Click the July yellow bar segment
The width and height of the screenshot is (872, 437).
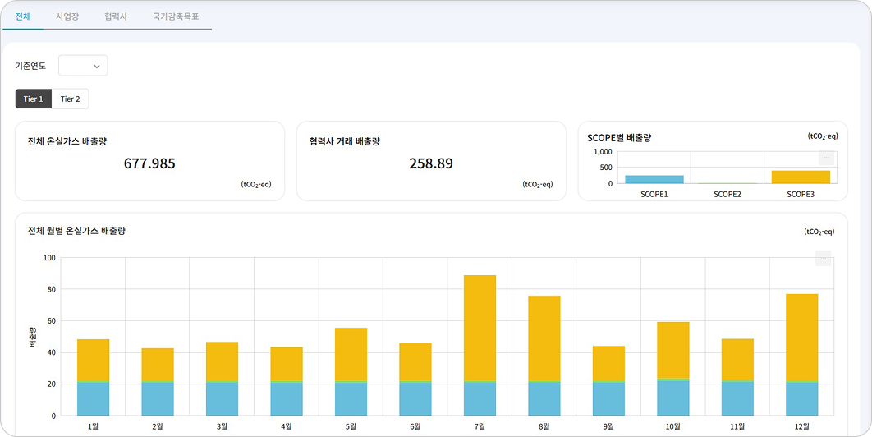click(480, 328)
